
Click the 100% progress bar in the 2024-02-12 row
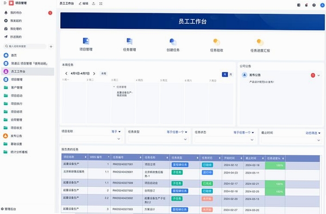click(x=275, y=166)
